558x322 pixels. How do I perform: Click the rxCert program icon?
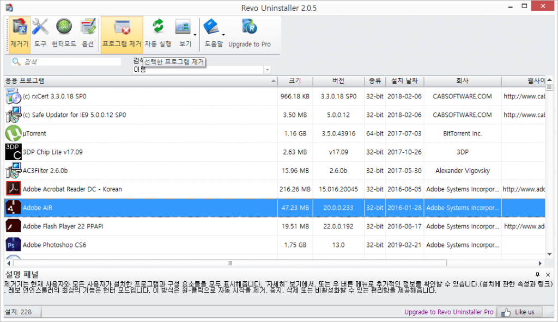pos(13,96)
